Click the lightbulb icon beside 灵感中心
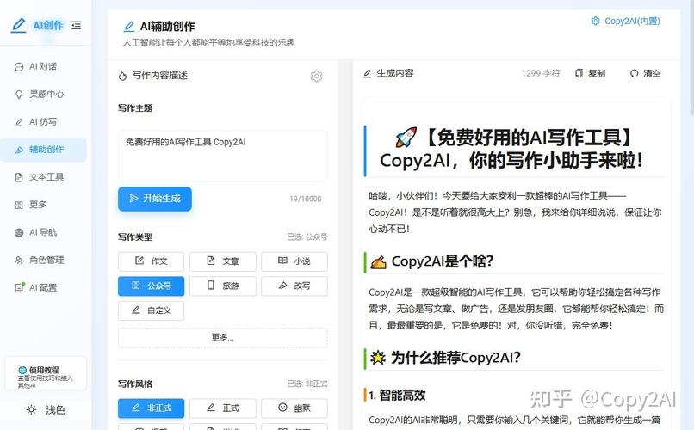 (19, 95)
